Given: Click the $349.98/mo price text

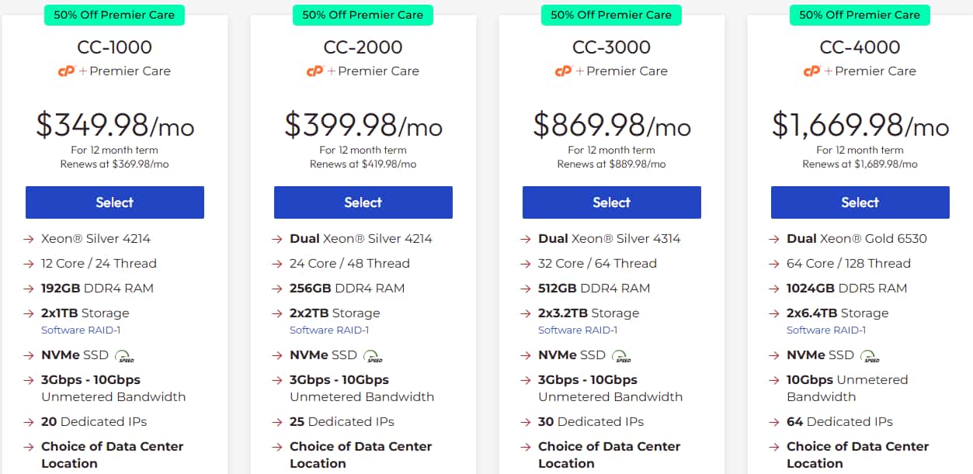Looking at the screenshot, I should 115,125.
